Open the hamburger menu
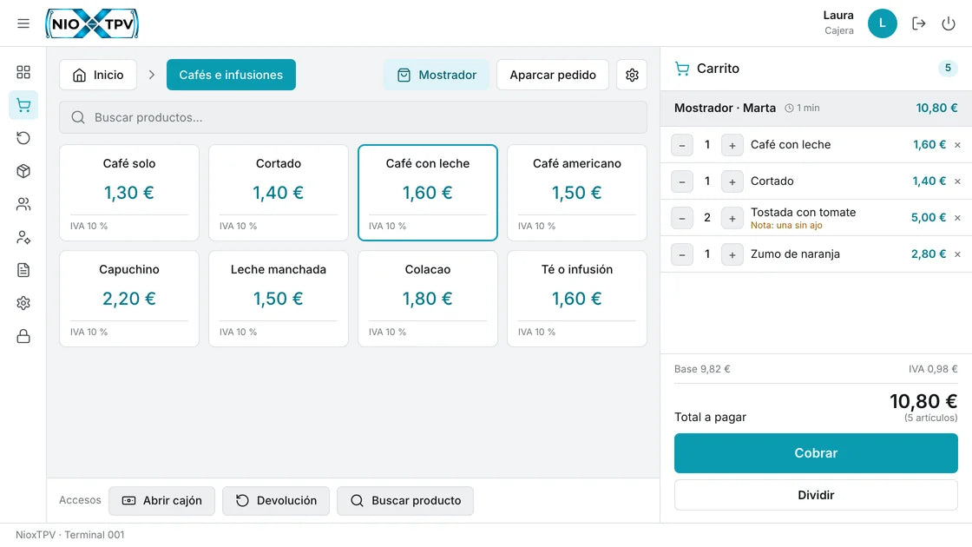The height and width of the screenshot is (547, 972). tap(23, 23)
